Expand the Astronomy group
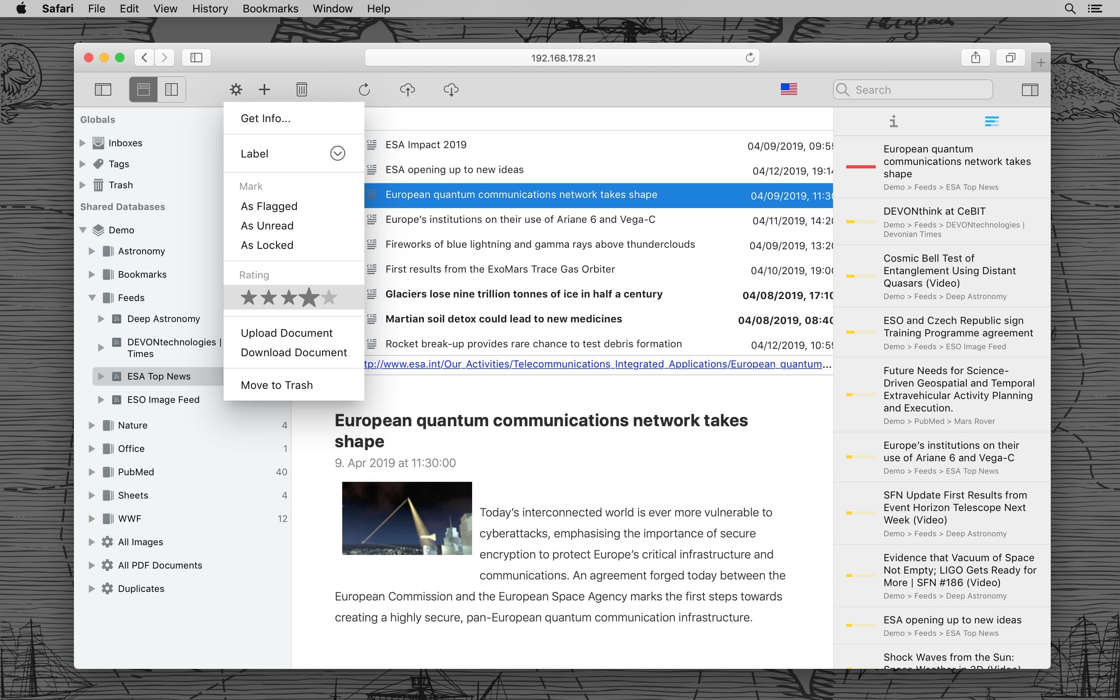Screen dimensions: 1120x700 92,251
